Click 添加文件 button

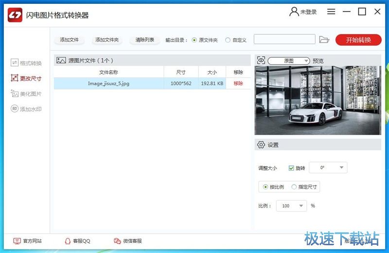69,40
